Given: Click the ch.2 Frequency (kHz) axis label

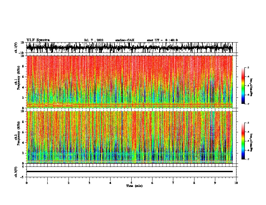Looking at the screenshot, I should (18, 133).
